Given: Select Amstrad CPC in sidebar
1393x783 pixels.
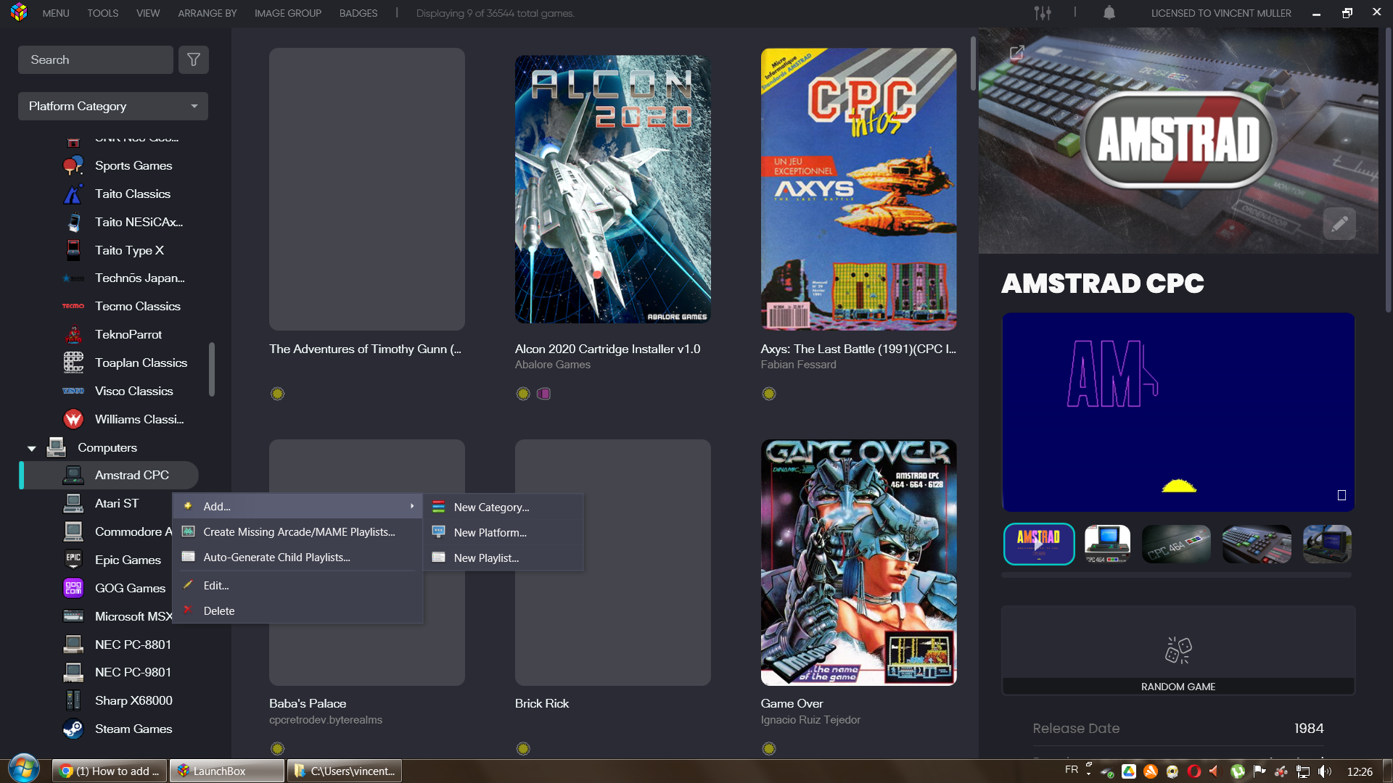Looking at the screenshot, I should tap(109, 476).
